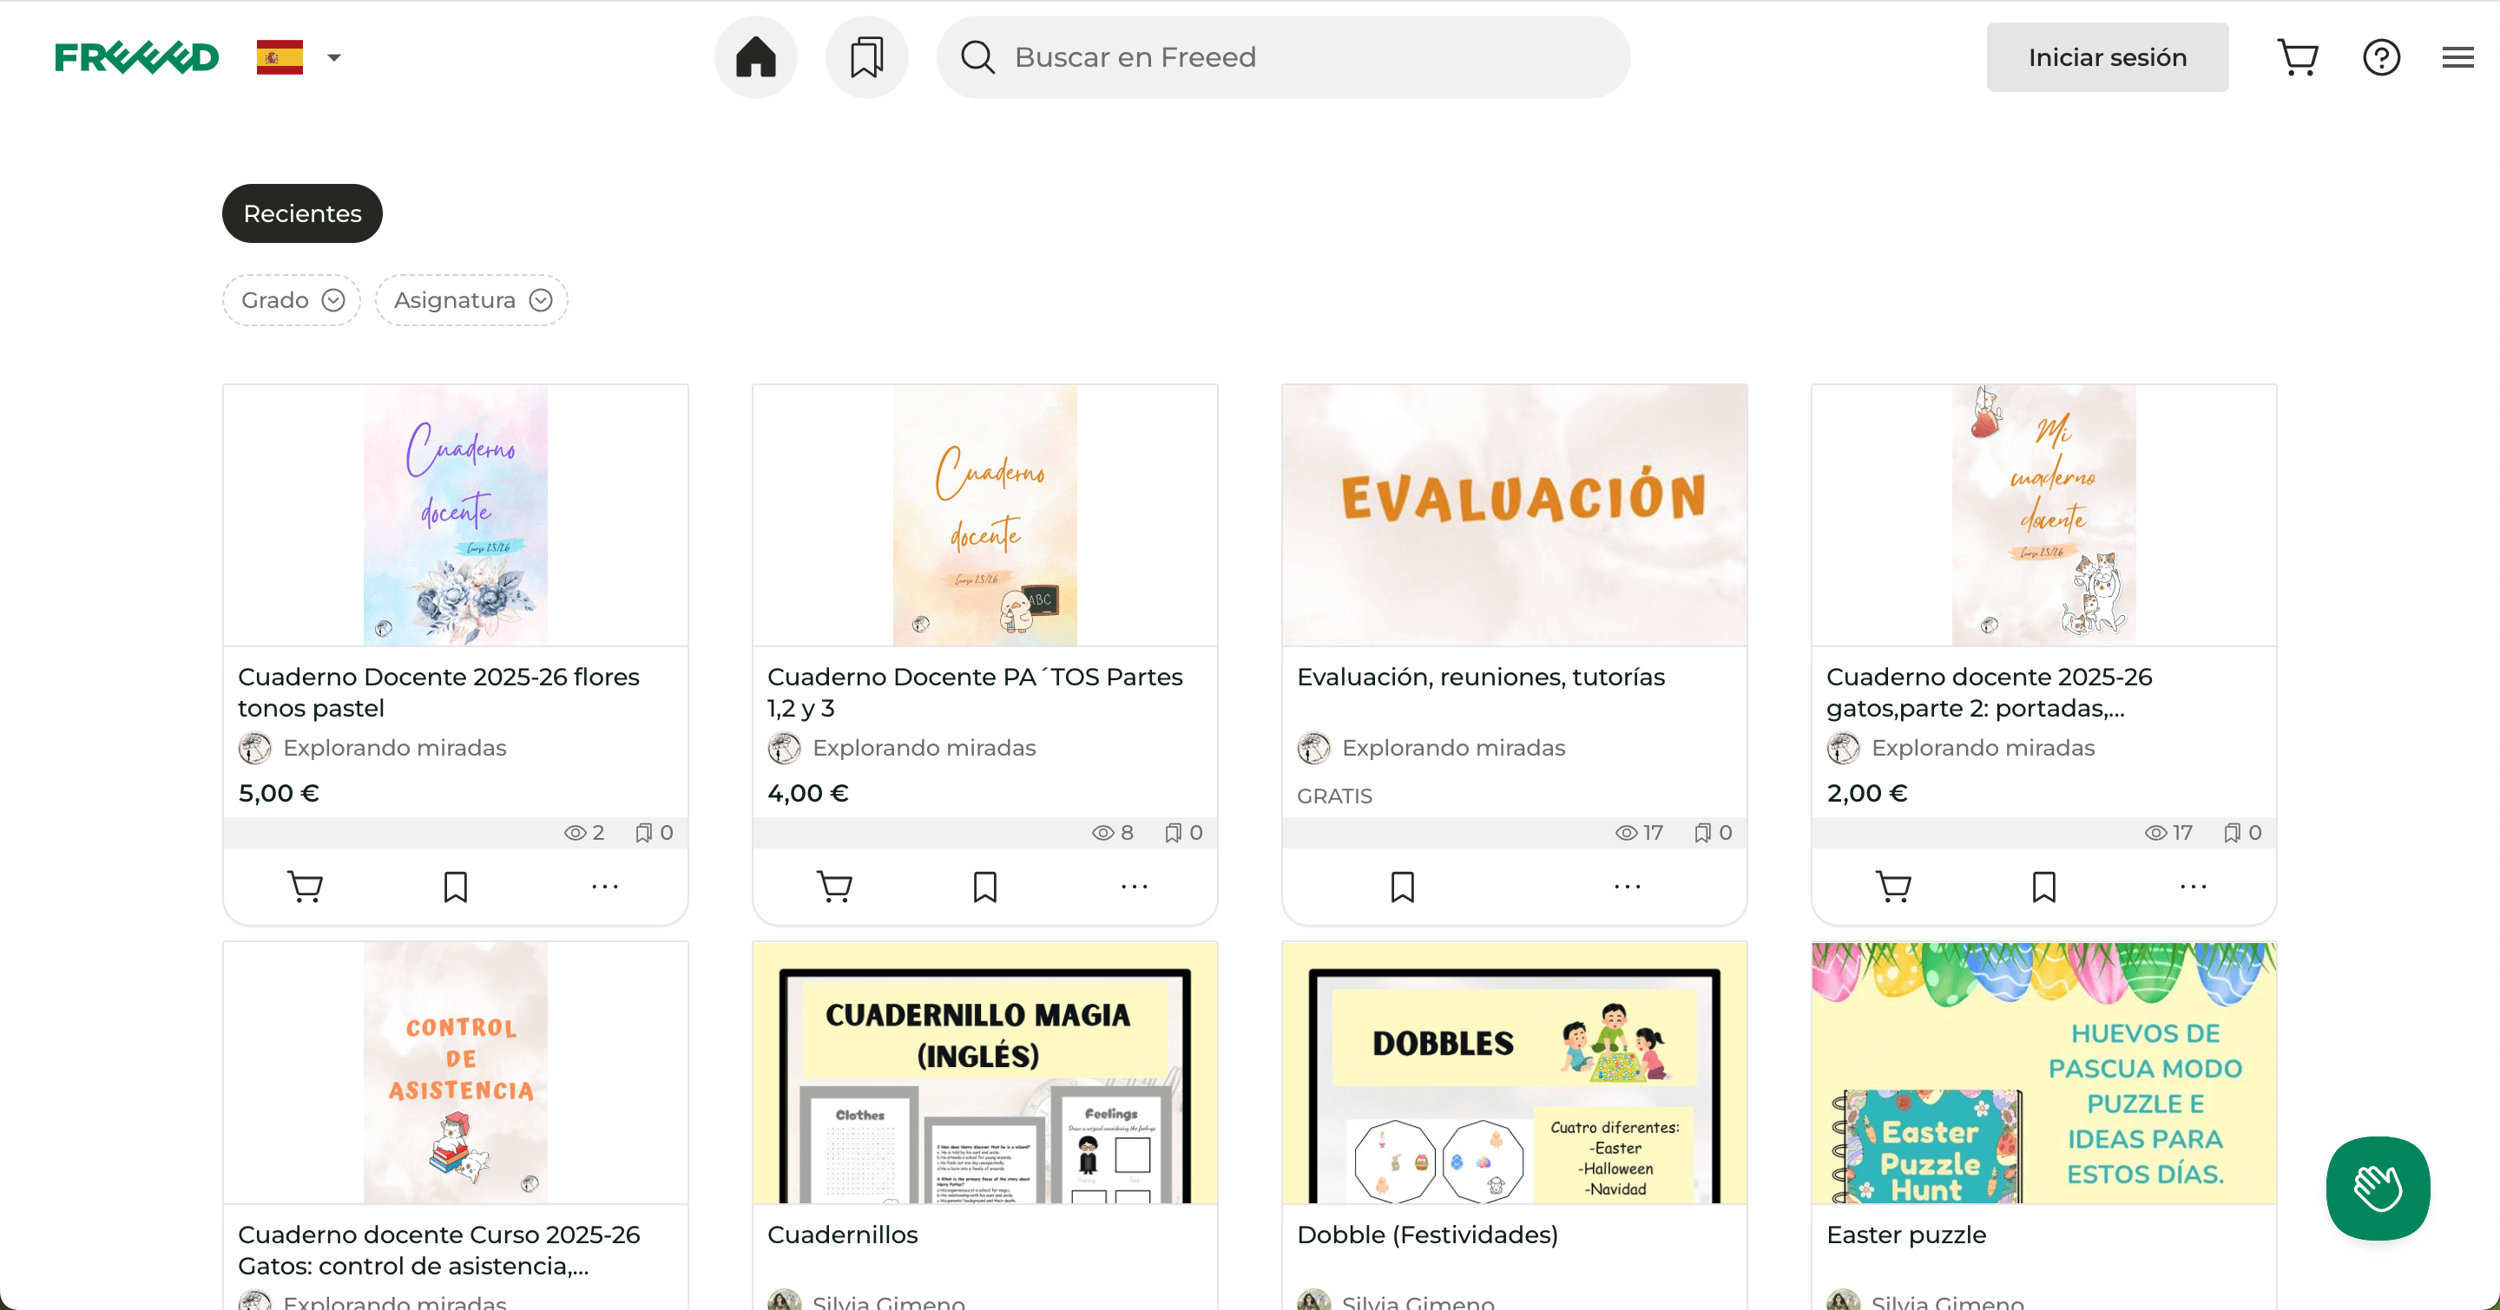Open the Easter puzzle thumbnail
Viewport: 2500px width, 1310px height.
coord(2043,1072)
